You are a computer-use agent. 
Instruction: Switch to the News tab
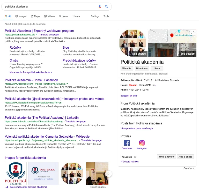64,16
